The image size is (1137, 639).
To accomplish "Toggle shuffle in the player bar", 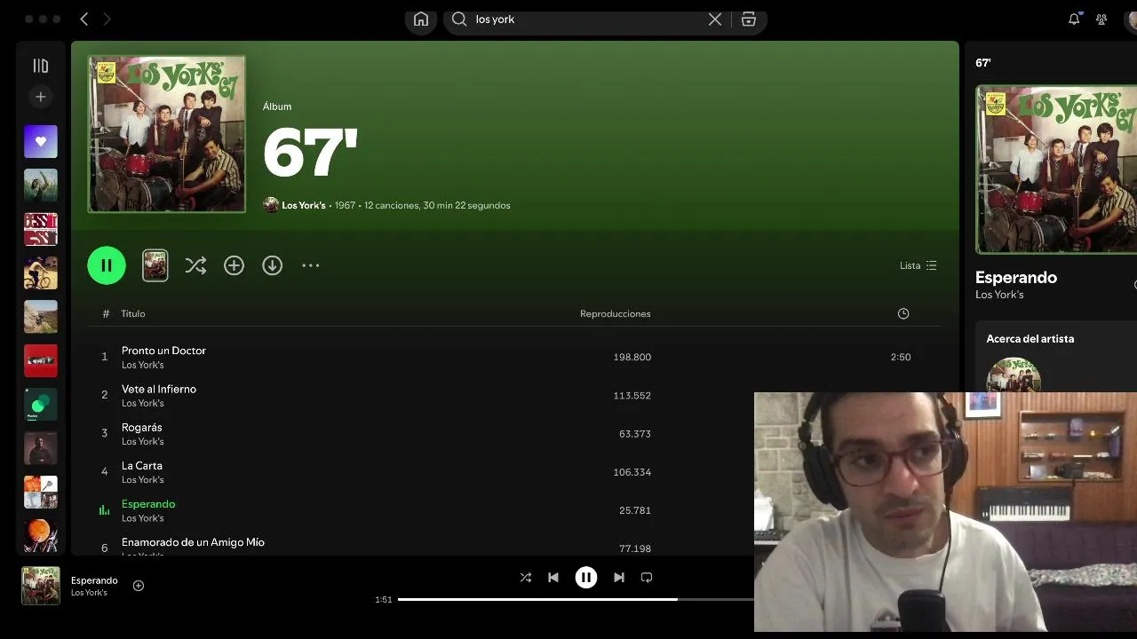I will click(x=525, y=577).
